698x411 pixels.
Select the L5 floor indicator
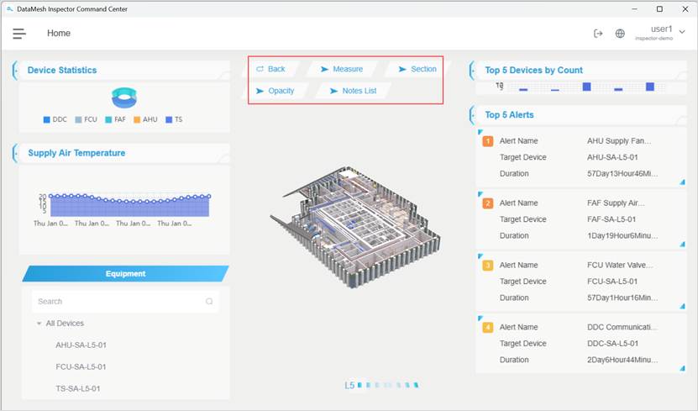[x=349, y=386]
